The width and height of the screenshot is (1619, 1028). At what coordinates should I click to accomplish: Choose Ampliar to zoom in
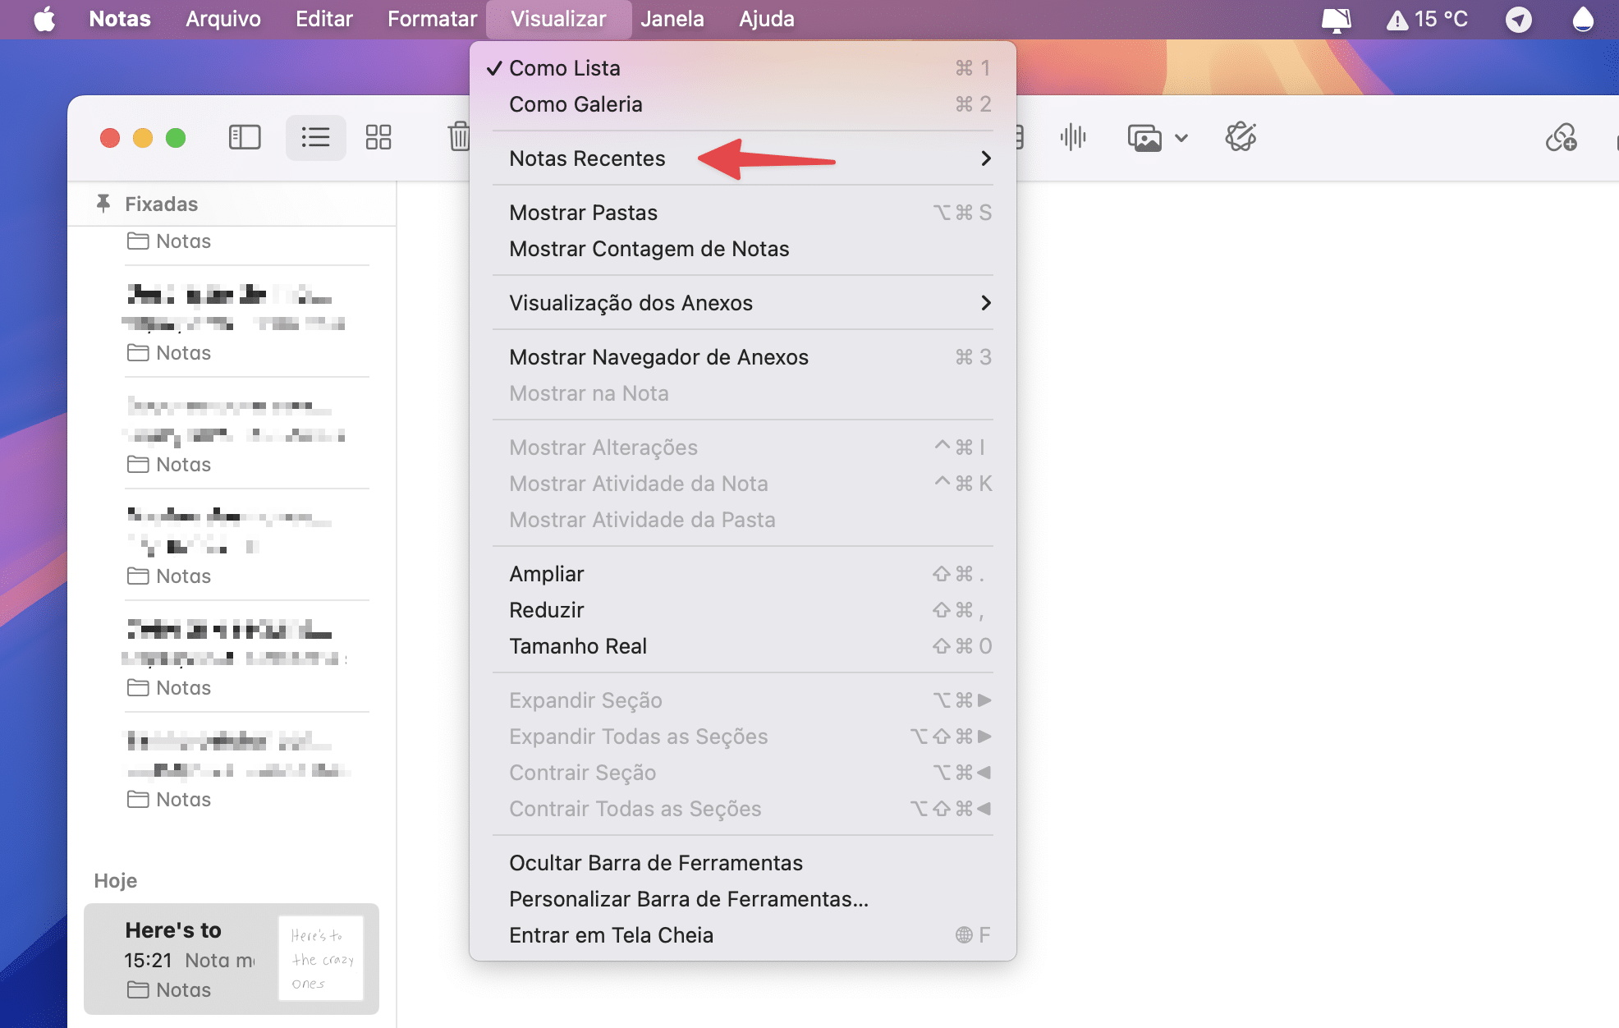coord(743,574)
